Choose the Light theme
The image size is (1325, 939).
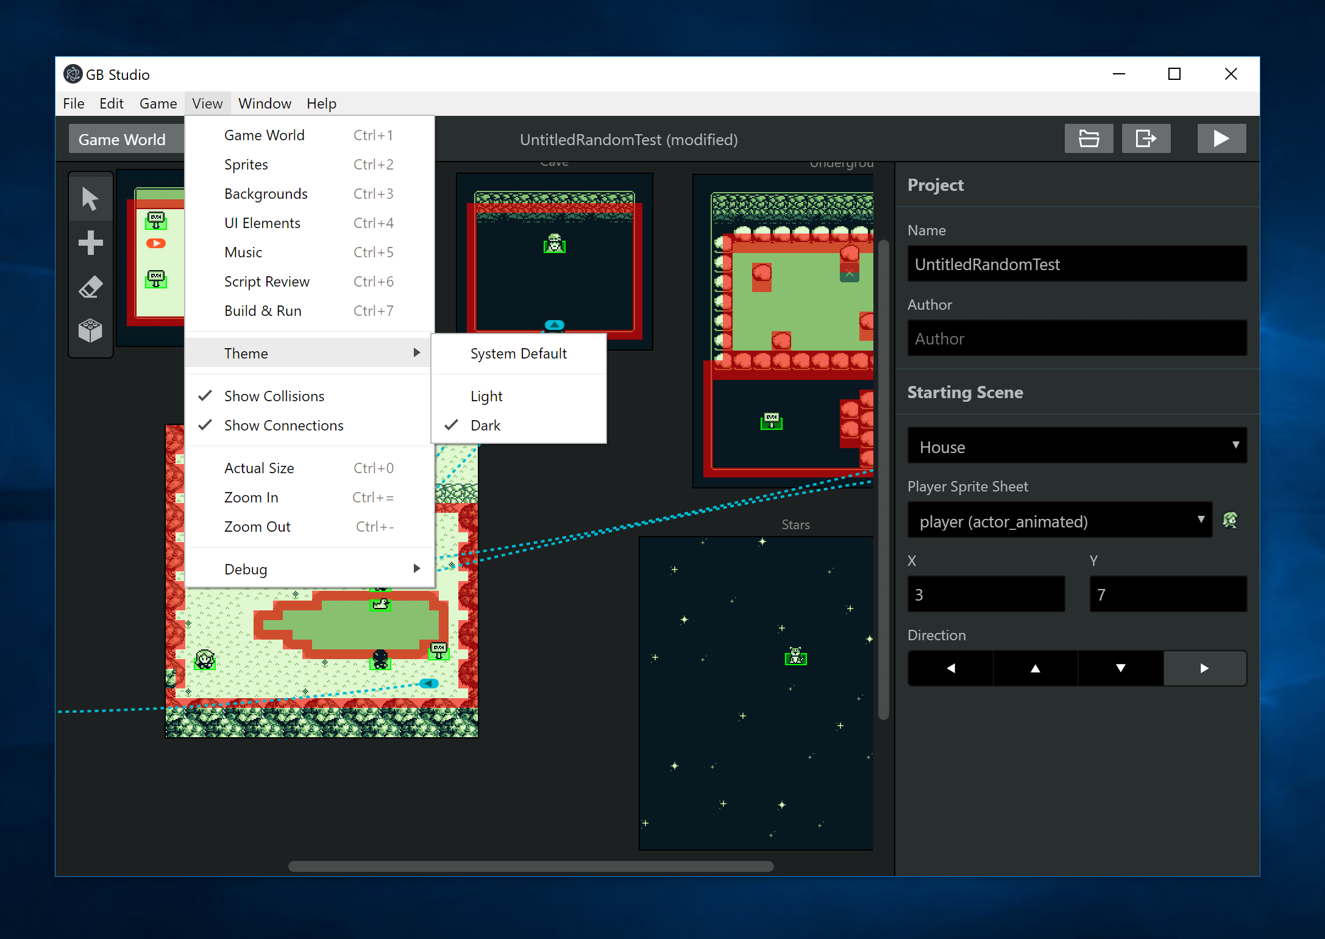[x=519, y=396]
